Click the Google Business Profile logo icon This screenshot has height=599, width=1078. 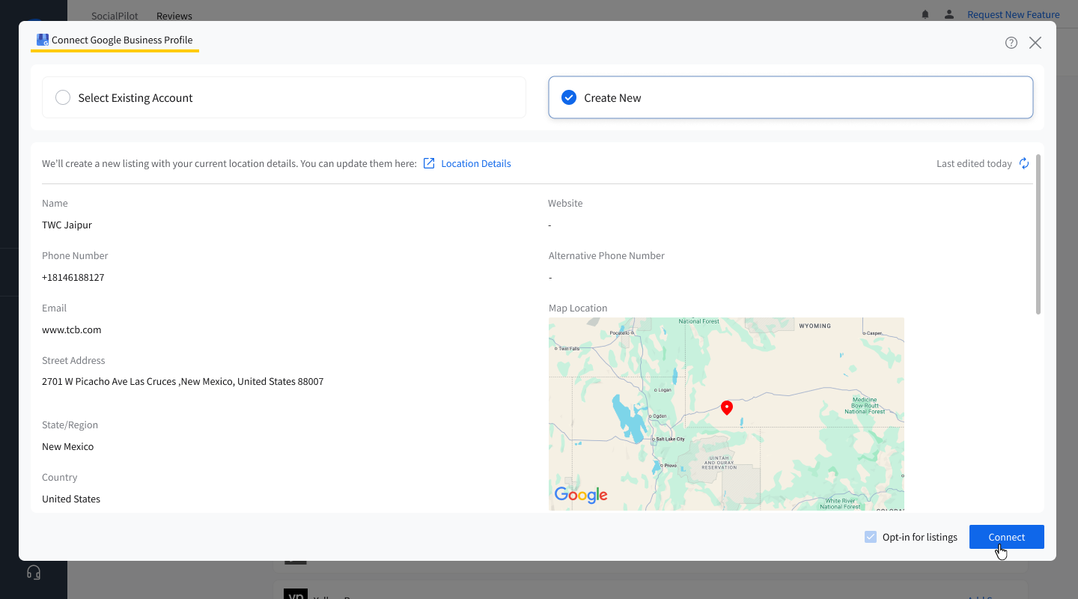click(43, 40)
